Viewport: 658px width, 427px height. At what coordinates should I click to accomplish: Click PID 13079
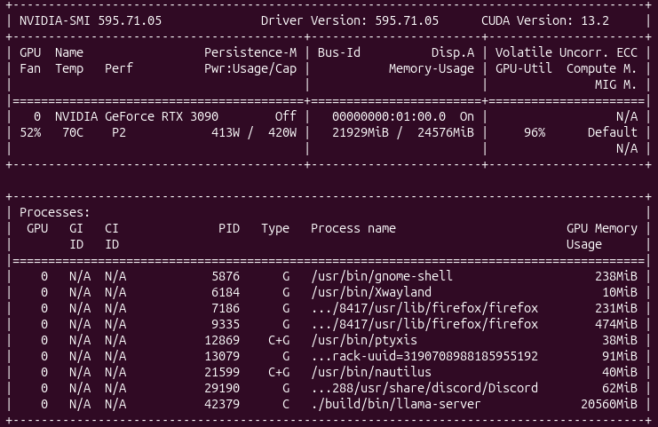tap(222, 356)
